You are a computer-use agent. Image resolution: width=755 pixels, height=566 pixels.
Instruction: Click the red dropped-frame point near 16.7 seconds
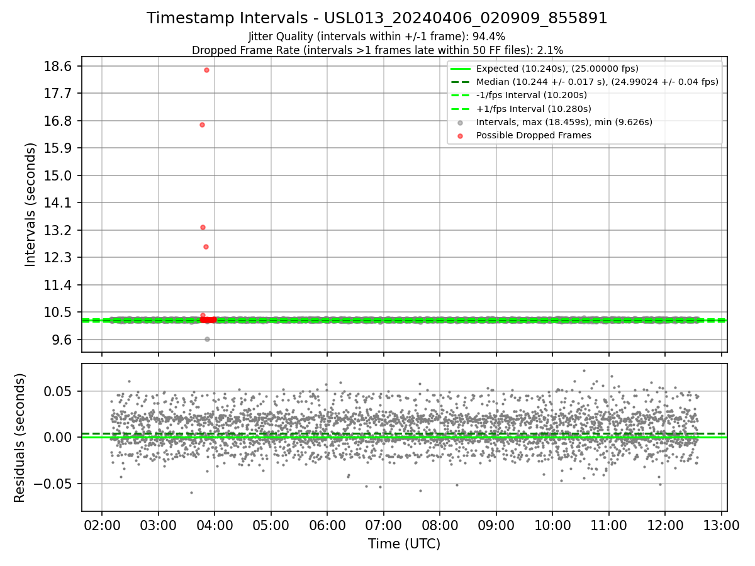tap(202, 125)
